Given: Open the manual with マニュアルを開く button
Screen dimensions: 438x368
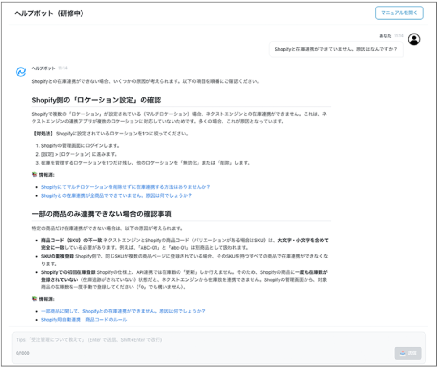Looking at the screenshot, I should (x=399, y=13).
